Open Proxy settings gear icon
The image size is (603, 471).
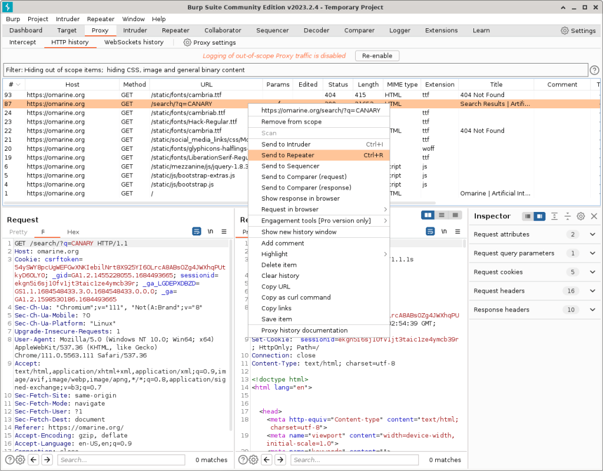coord(187,42)
